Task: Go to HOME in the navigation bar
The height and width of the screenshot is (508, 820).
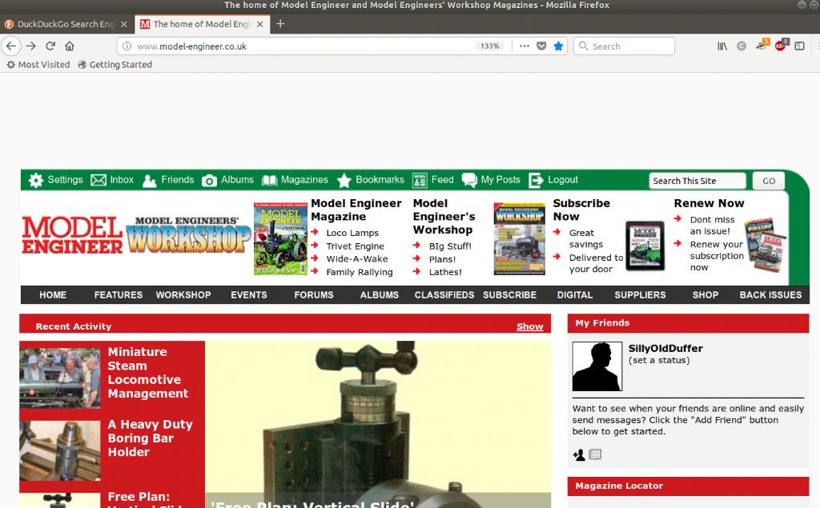Action: pyautogui.click(x=53, y=294)
